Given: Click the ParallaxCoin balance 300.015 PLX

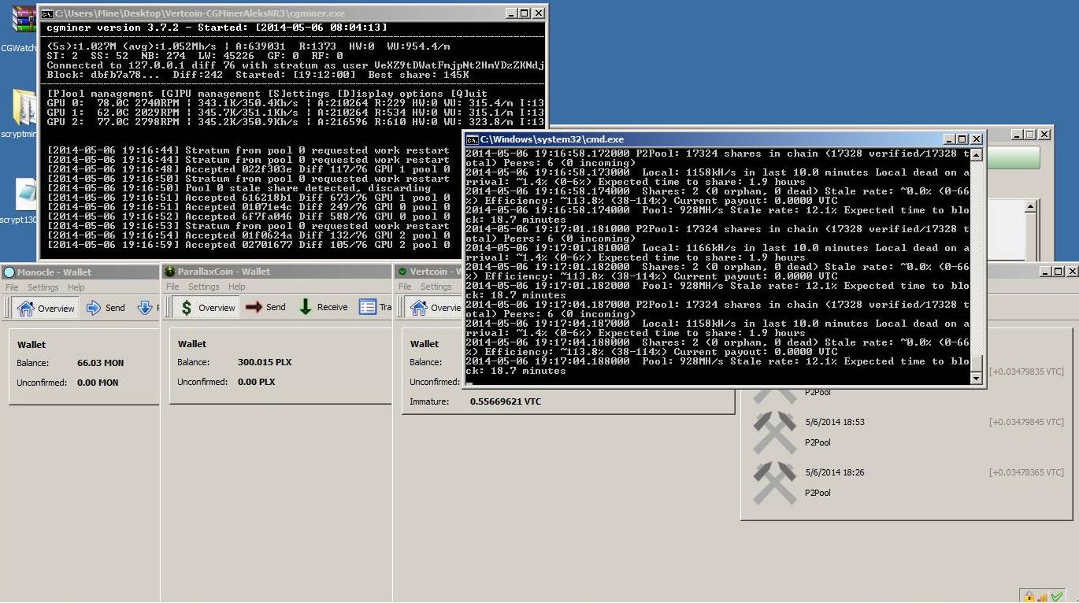Looking at the screenshot, I should [265, 362].
